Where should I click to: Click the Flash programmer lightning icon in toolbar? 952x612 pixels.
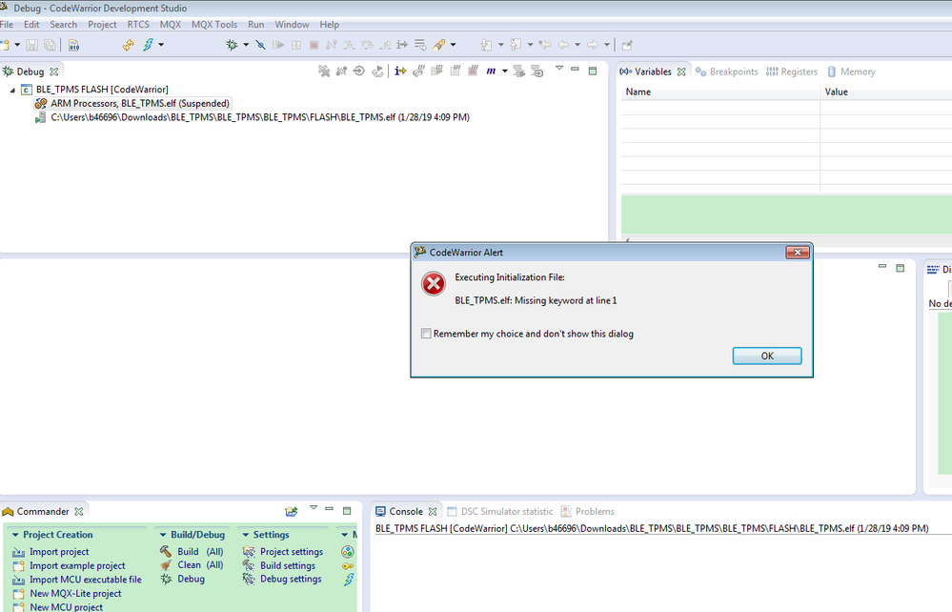[148, 45]
